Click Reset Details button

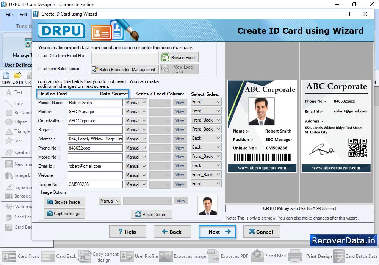pos(152,215)
